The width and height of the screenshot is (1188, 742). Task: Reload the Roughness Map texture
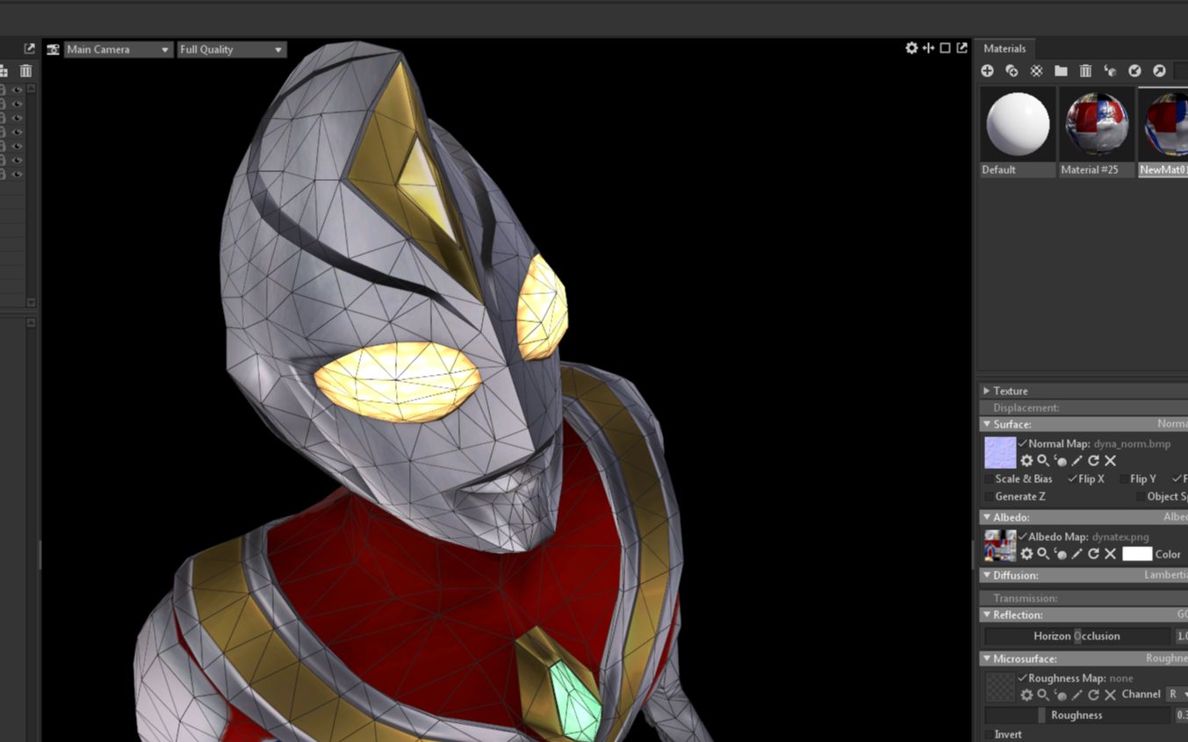[1093, 695]
